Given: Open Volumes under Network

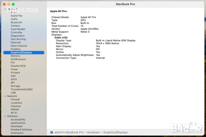Looking at the screenshot, I should [16, 106].
